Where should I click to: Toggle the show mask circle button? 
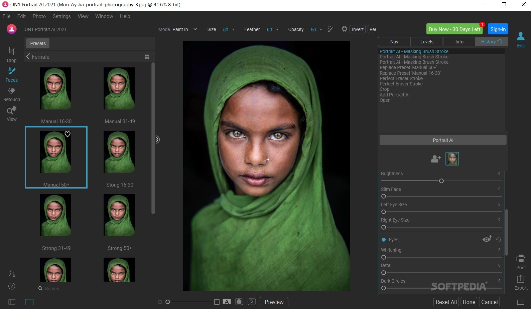(x=239, y=302)
